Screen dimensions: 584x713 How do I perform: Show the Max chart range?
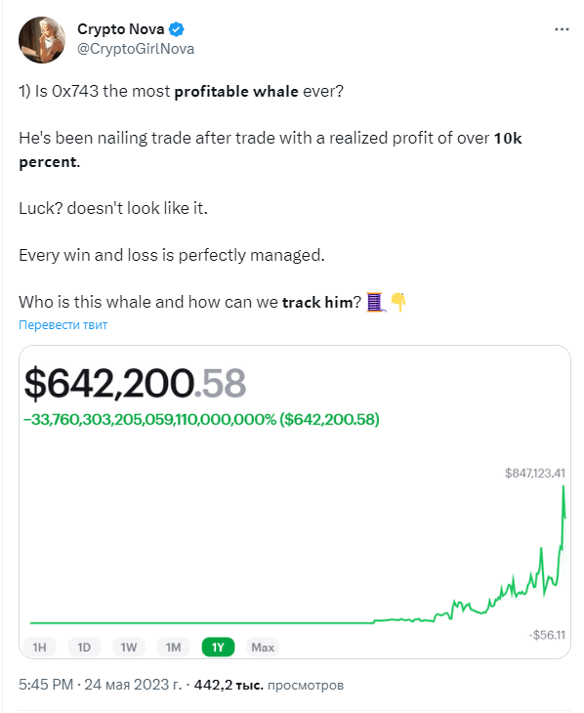tap(263, 647)
